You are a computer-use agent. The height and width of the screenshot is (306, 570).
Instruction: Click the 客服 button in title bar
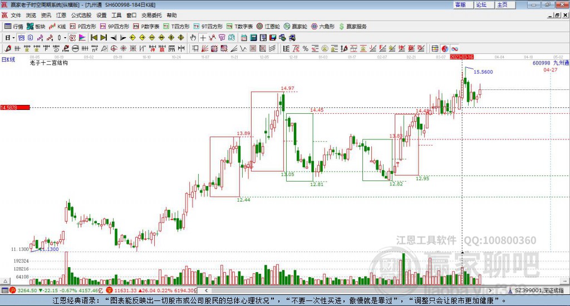463,4
